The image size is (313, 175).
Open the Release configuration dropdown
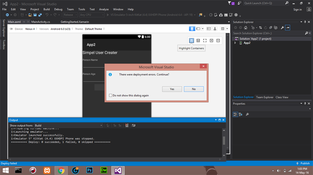coord(70,15)
